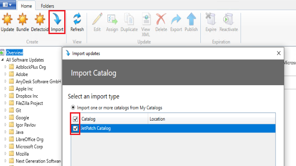Click the Microsoft Corp folder icon
The height and width of the screenshot is (166, 296).
11,146
